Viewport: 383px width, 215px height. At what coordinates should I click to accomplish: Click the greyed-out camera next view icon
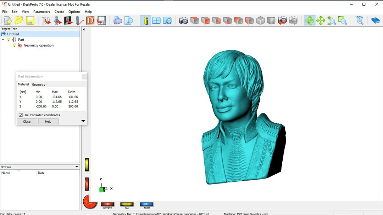click(293, 21)
